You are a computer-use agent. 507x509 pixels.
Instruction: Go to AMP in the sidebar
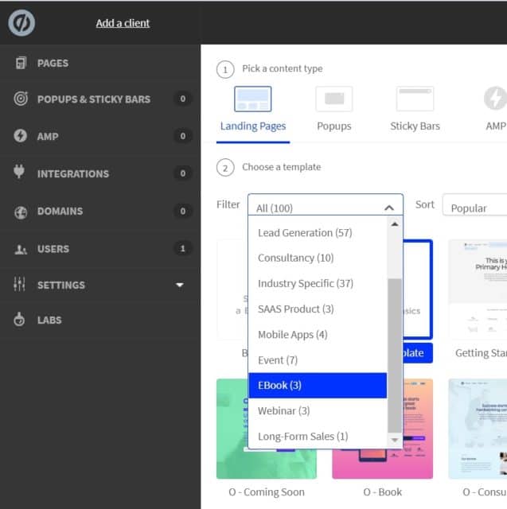pyautogui.click(x=48, y=136)
